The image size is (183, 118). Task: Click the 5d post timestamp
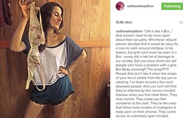pyautogui.click(x=181, y=22)
